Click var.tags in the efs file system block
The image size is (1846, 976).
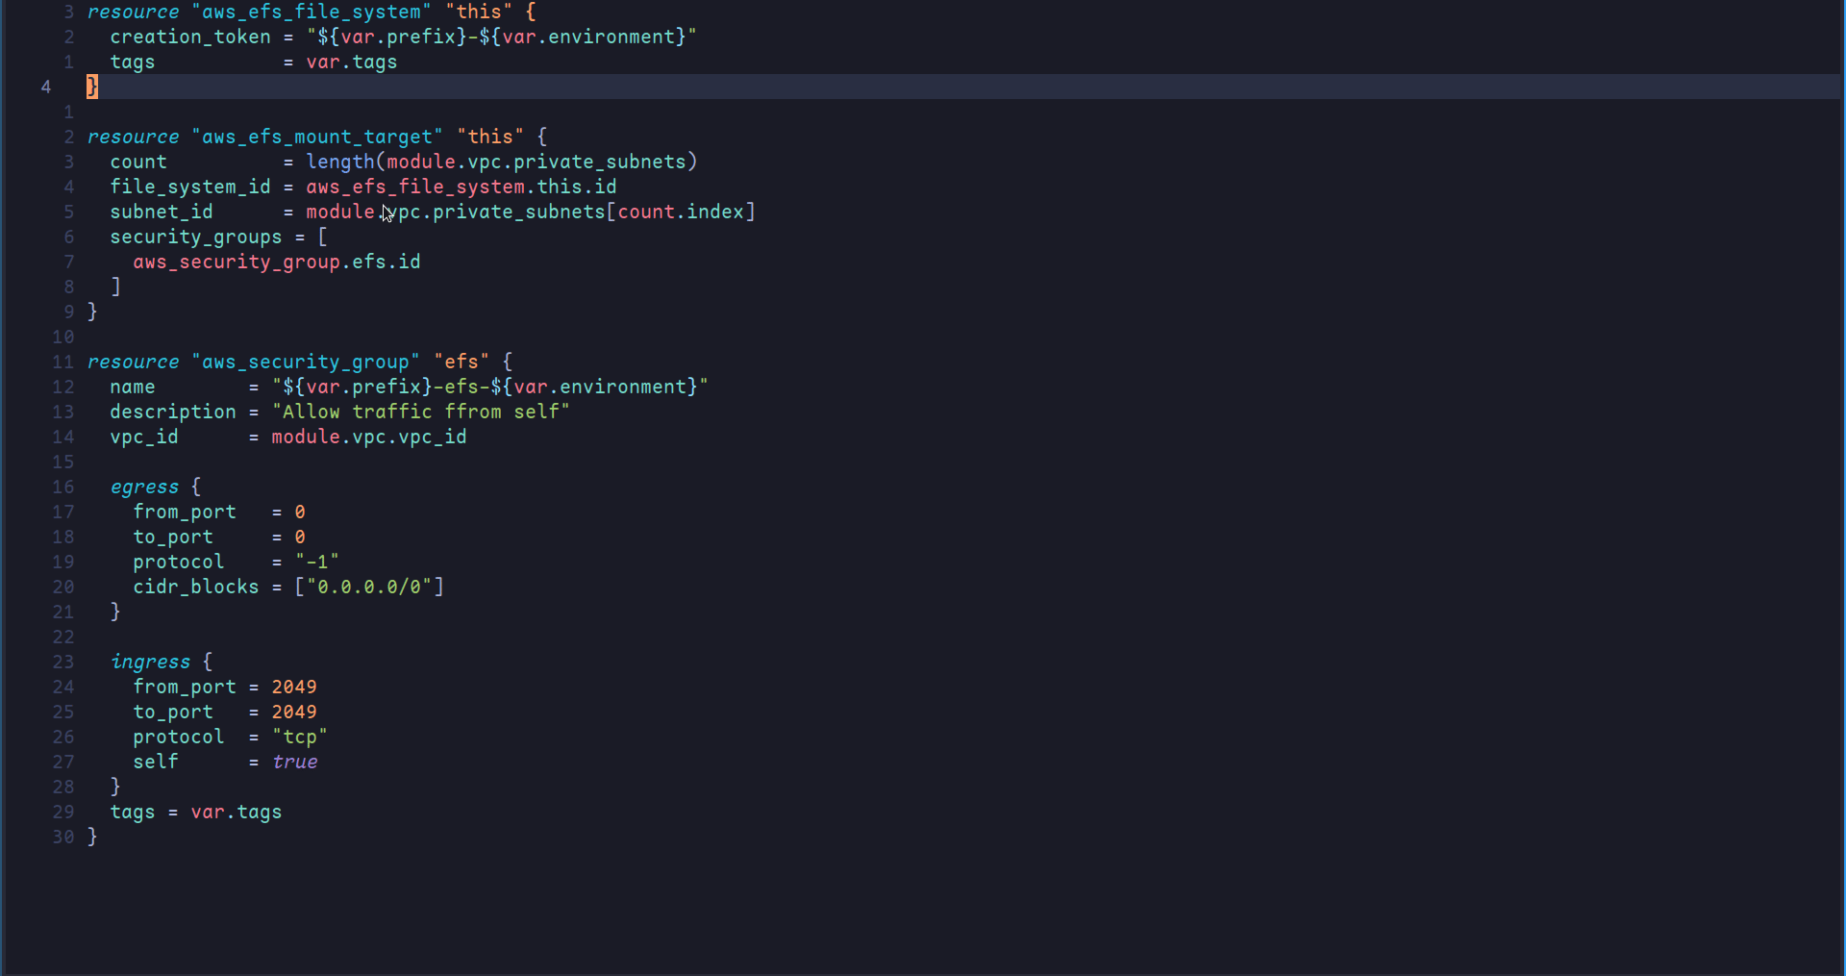(352, 62)
